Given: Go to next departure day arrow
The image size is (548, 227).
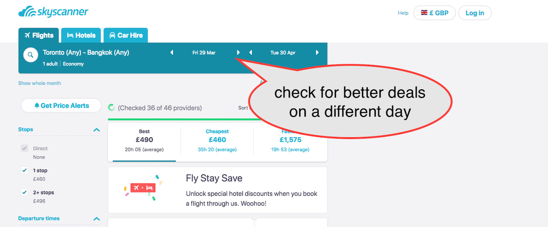Looking at the screenshot, I should (238, 53).
